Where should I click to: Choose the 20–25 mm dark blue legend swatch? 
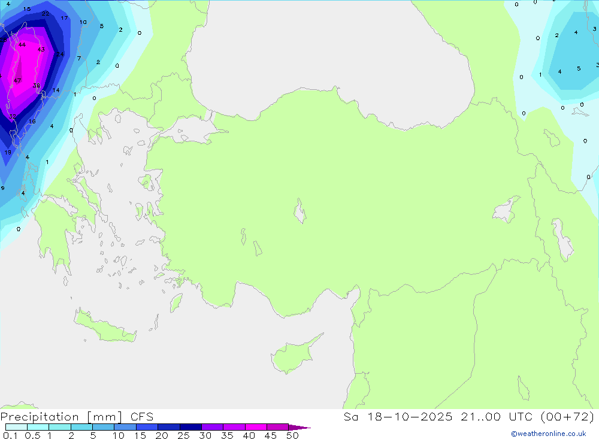coord(169,427)
